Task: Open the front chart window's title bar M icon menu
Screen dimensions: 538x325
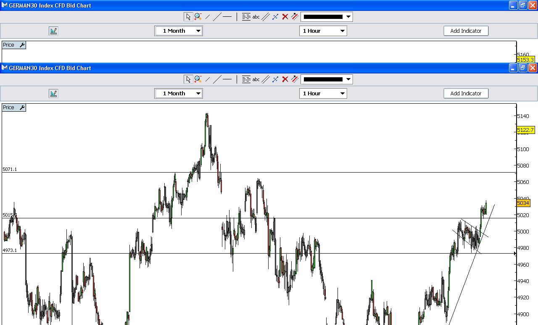Action: click(x=4, y=68)
